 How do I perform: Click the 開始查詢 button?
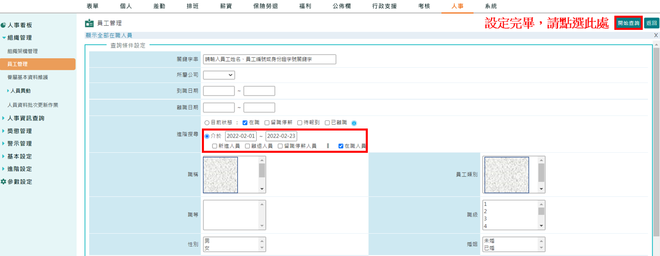[628, 23]
